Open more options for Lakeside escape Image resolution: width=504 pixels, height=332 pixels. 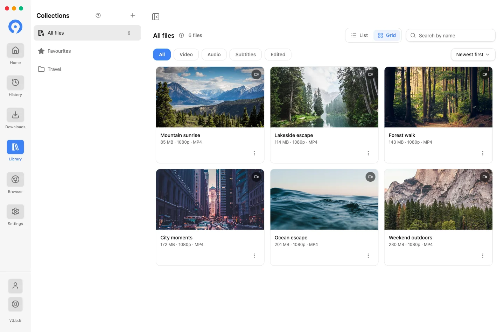(369, 153)
